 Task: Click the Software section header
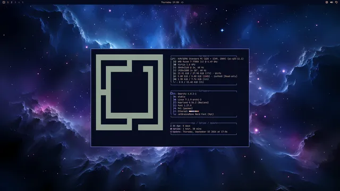tap(203, 91)
